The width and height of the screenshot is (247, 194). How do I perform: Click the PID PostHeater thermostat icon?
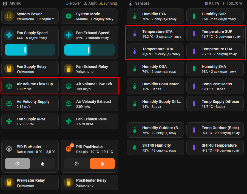point(69,149)
